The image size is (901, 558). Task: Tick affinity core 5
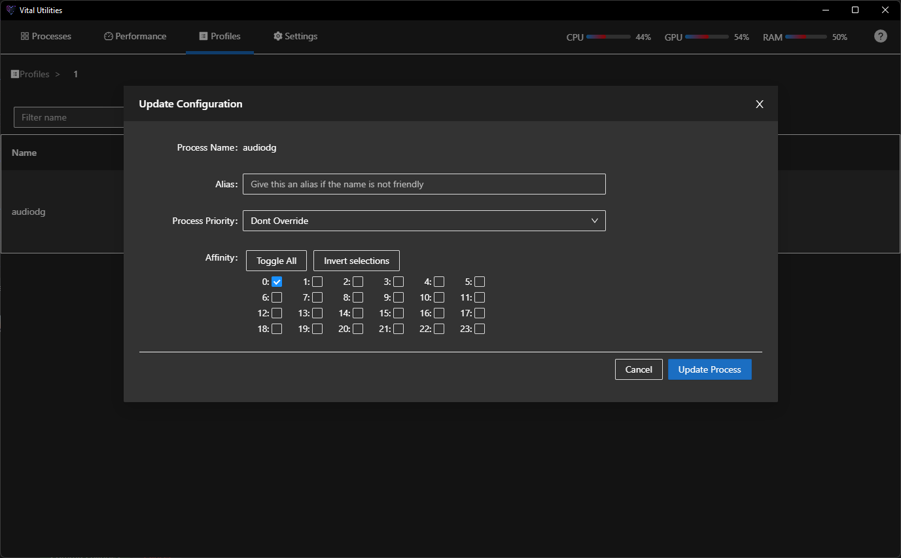480,282
